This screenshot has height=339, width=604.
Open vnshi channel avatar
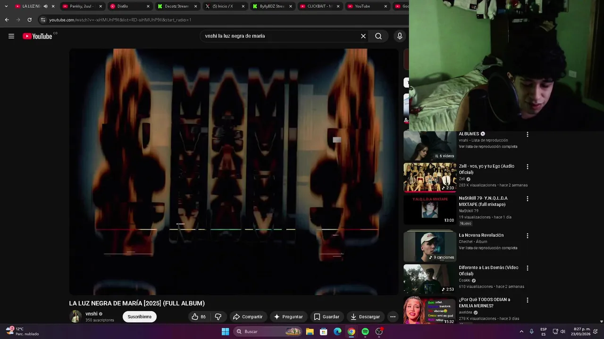75,317
